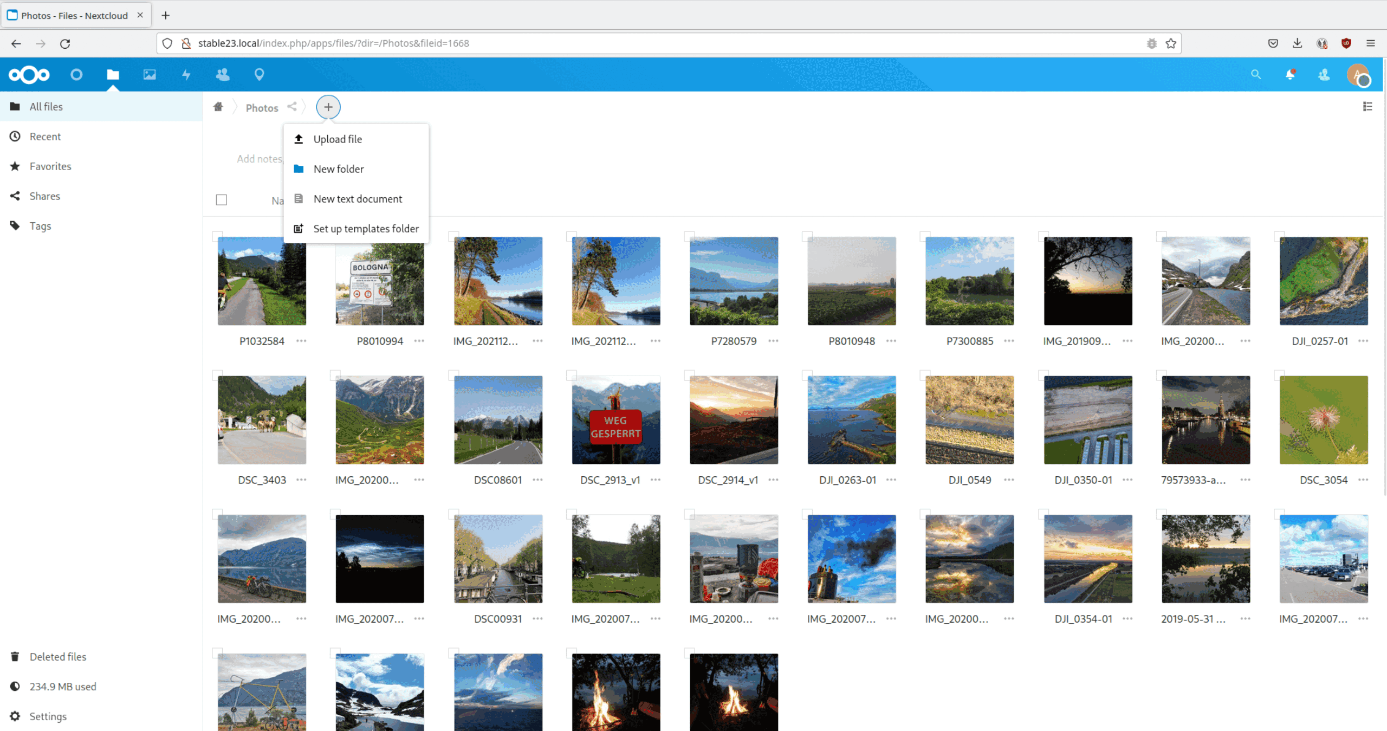Go to Favorites in sidebar
The width and height of the screenshot is (1387, 731).
[50, 166]
